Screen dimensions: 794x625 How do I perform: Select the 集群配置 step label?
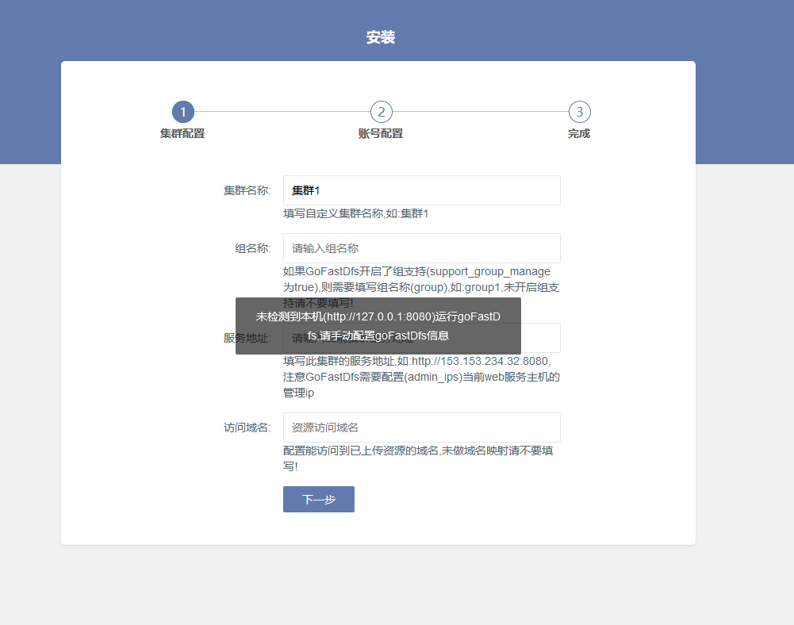(182, 134)
